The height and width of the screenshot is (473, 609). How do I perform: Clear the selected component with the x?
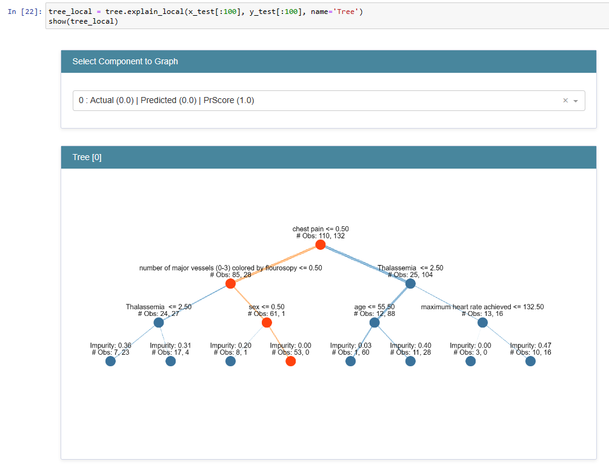click(565, 100)
